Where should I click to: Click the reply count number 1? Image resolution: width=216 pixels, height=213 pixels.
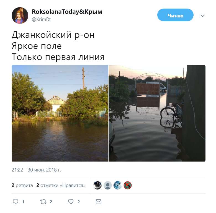(x=23, y=202)
